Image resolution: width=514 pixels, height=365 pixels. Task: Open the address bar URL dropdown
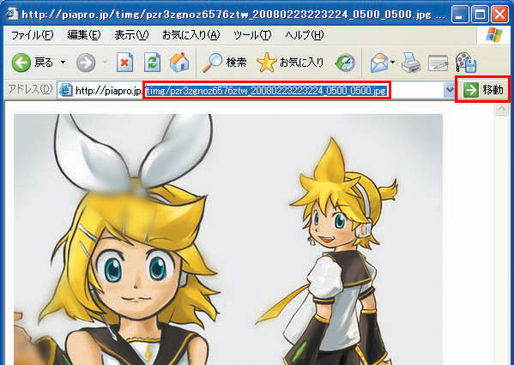point(449,90)
